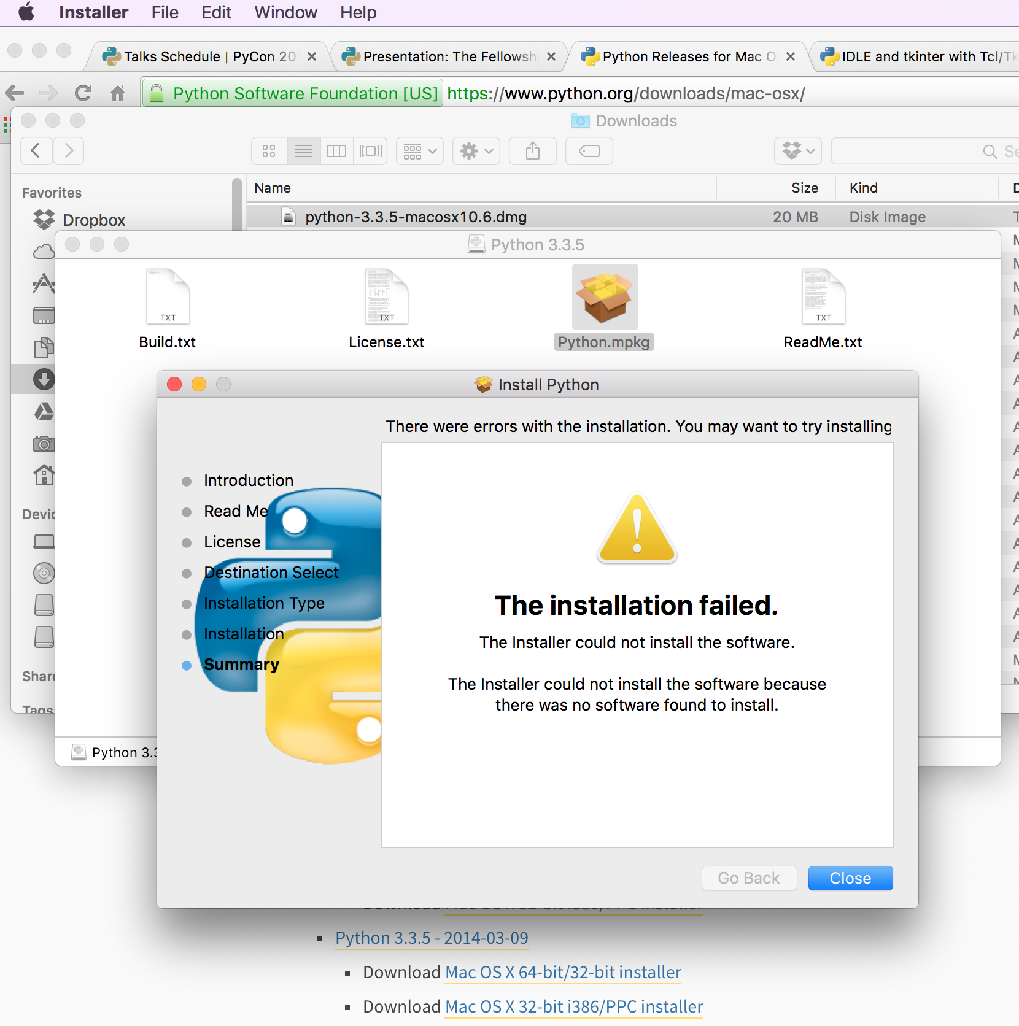The image size is (1019, 1026).
Task: Select the Downloads sidebar icon
Action: coord(44,379)
